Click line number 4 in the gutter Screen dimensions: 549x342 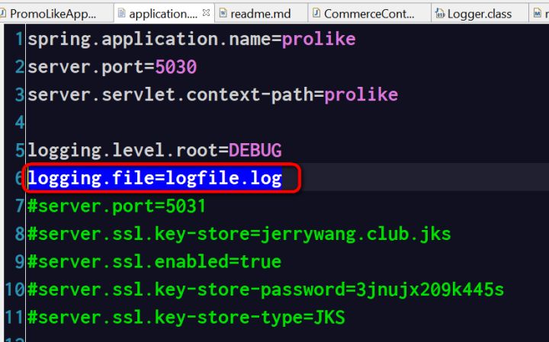click(x=20, y=123)
